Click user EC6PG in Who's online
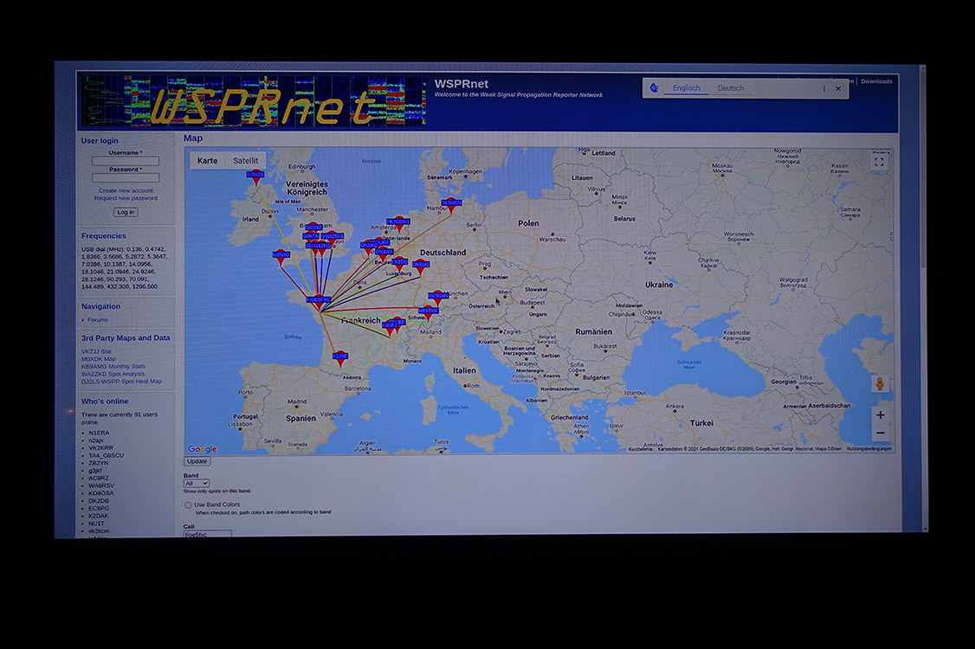This screenshot has height=649, width=975. coord(99,509)
